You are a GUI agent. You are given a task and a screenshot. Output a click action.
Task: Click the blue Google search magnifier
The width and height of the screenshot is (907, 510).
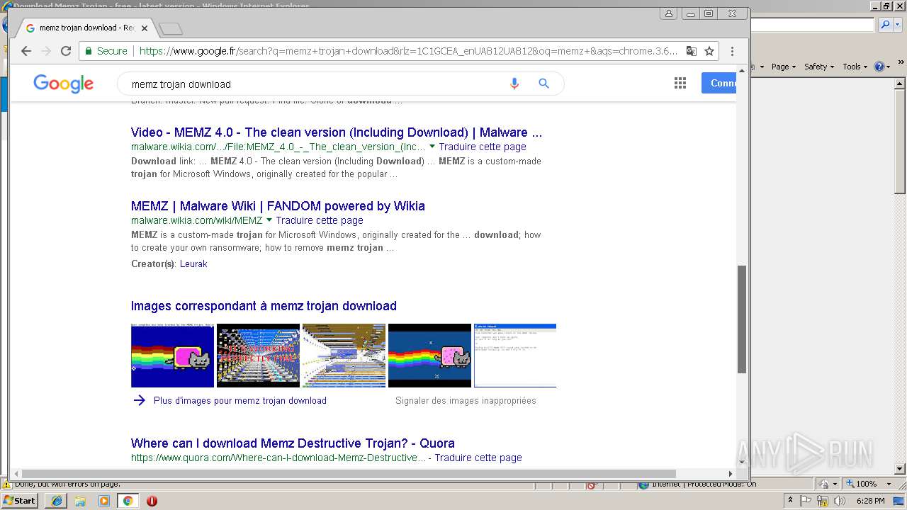click(543, 84)
